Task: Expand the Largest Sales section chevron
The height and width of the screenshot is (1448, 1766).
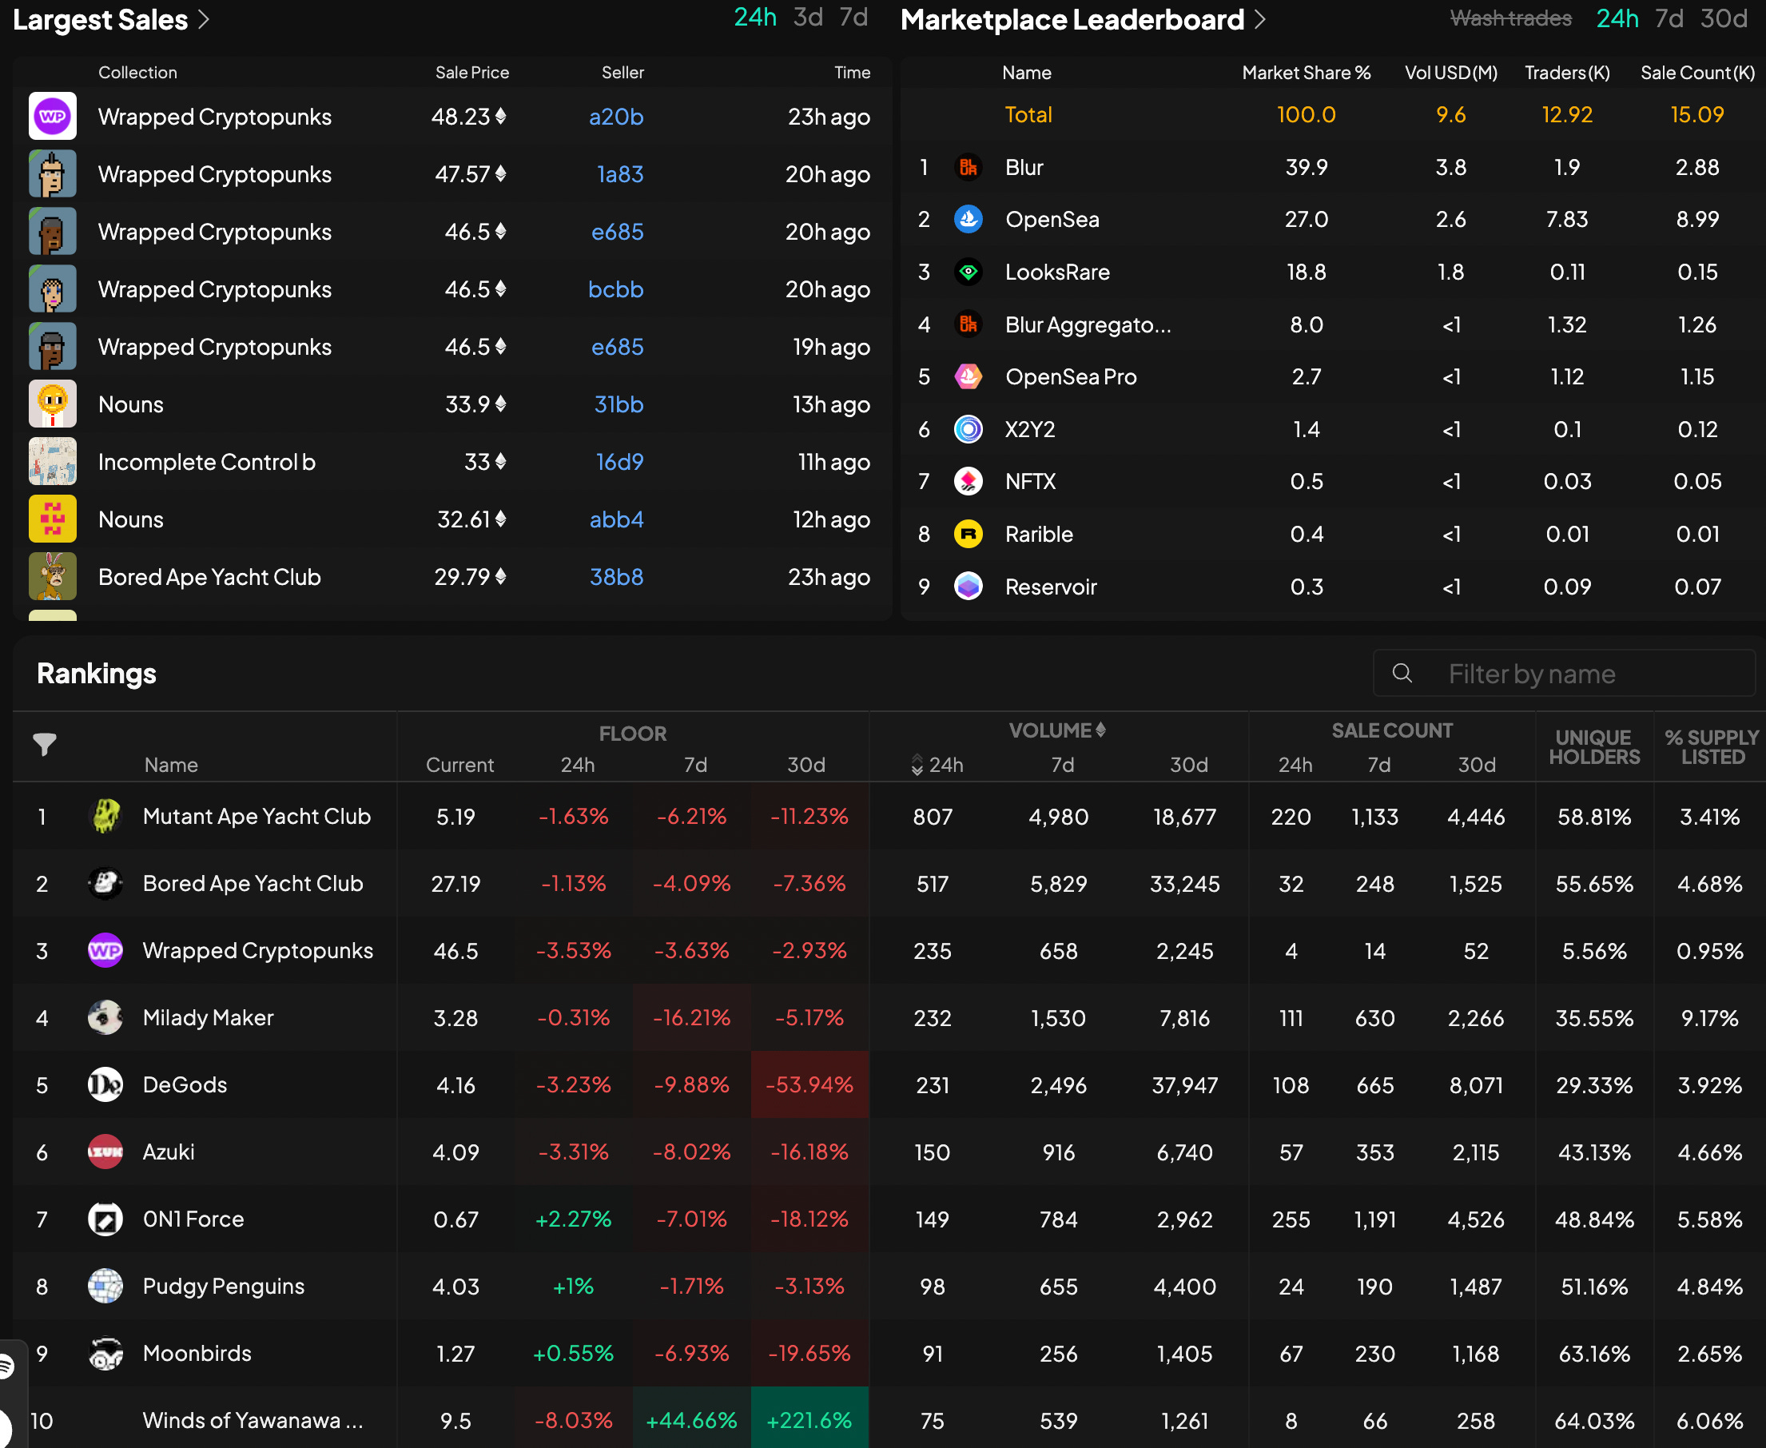Action: coord(204,20)
